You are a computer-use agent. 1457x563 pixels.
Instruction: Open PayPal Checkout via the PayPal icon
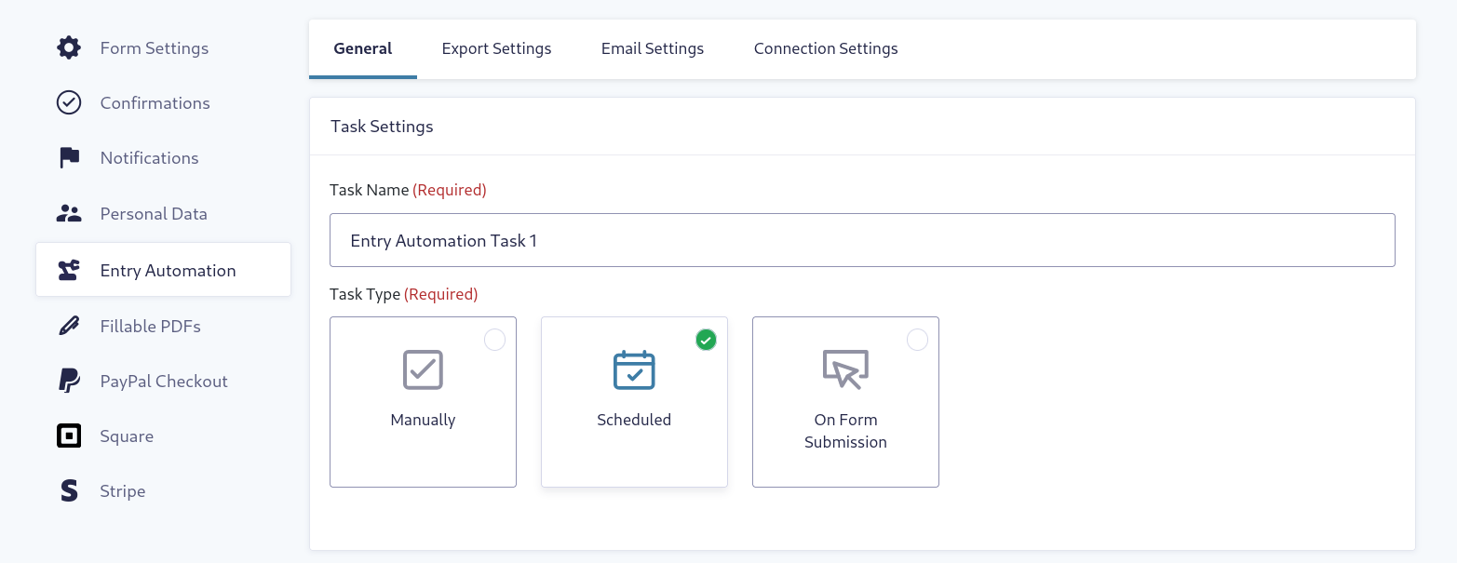(x=69, y=381)
